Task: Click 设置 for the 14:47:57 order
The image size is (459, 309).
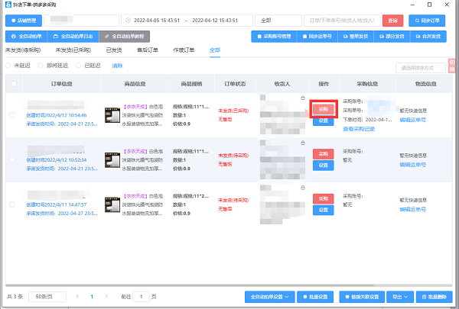Action: pos(324,210)
